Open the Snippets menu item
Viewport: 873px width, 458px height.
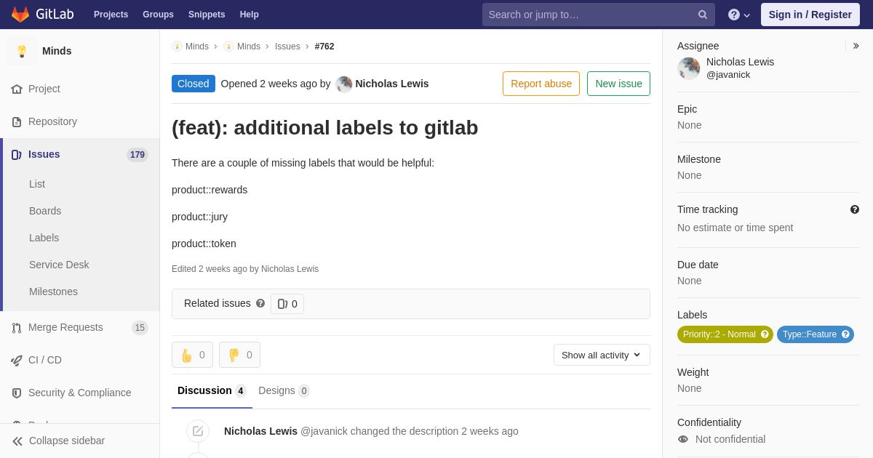207,15
